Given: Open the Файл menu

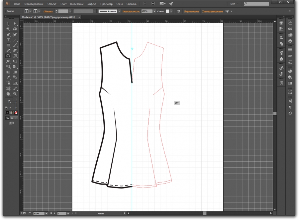Looking at the screenshot, I should [x=17, y=4].
